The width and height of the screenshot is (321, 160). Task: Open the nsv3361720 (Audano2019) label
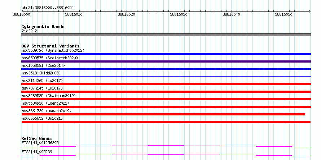point(47,111)
